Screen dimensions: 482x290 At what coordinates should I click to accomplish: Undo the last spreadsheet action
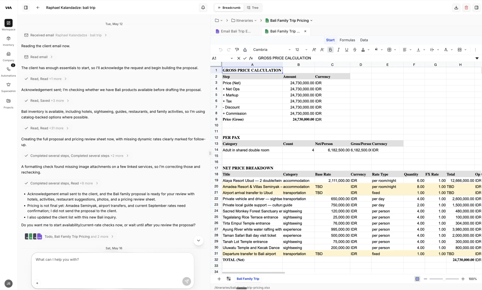220,50
